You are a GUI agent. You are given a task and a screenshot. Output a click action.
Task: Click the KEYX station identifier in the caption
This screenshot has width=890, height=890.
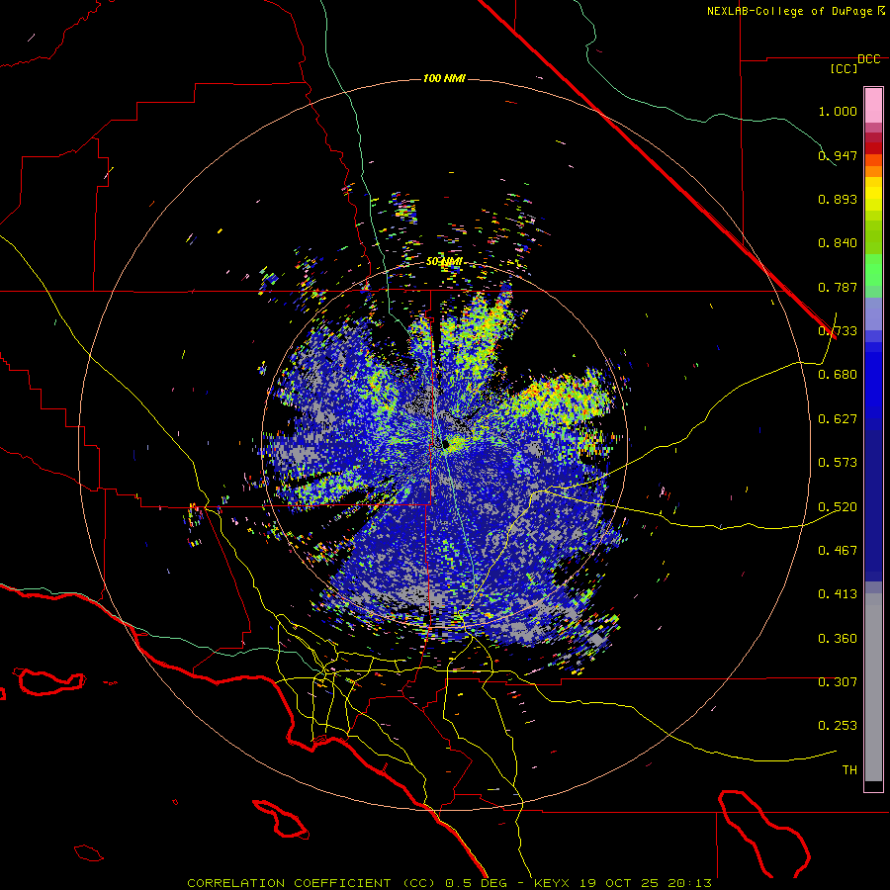point(554,883)
